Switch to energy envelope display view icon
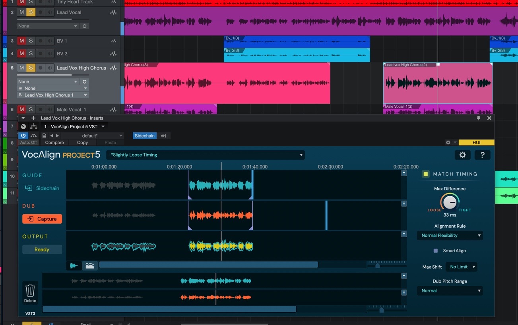The height and width of the screenshot is (325, 518). (90, 266)
